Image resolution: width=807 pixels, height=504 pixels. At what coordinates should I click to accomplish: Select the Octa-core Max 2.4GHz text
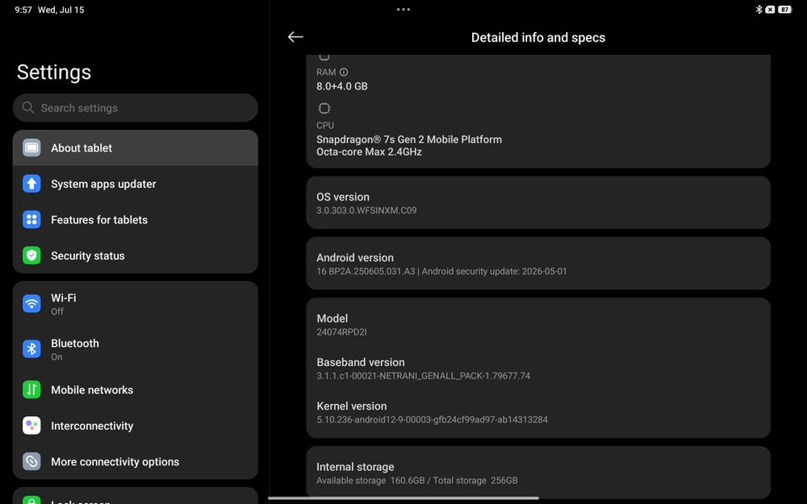click(x=369, y=152)
